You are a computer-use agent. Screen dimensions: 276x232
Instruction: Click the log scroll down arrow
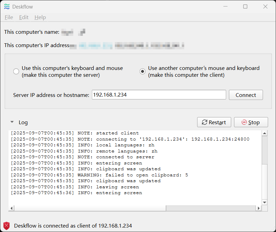[x=264, y=202]
